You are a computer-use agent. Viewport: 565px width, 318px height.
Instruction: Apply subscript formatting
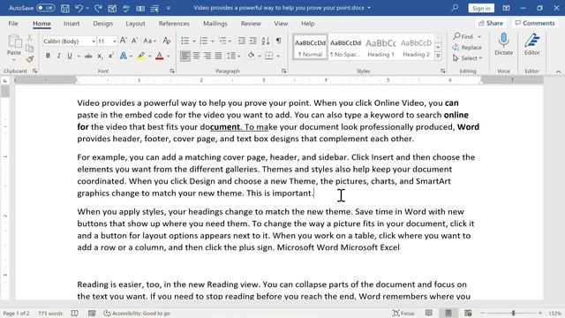(100, 56)
